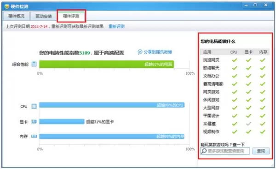The height and width of the screenshot is (169, 276).
Task: Click the CPU check mark for 休闲游戏
Action: (235, 100)
